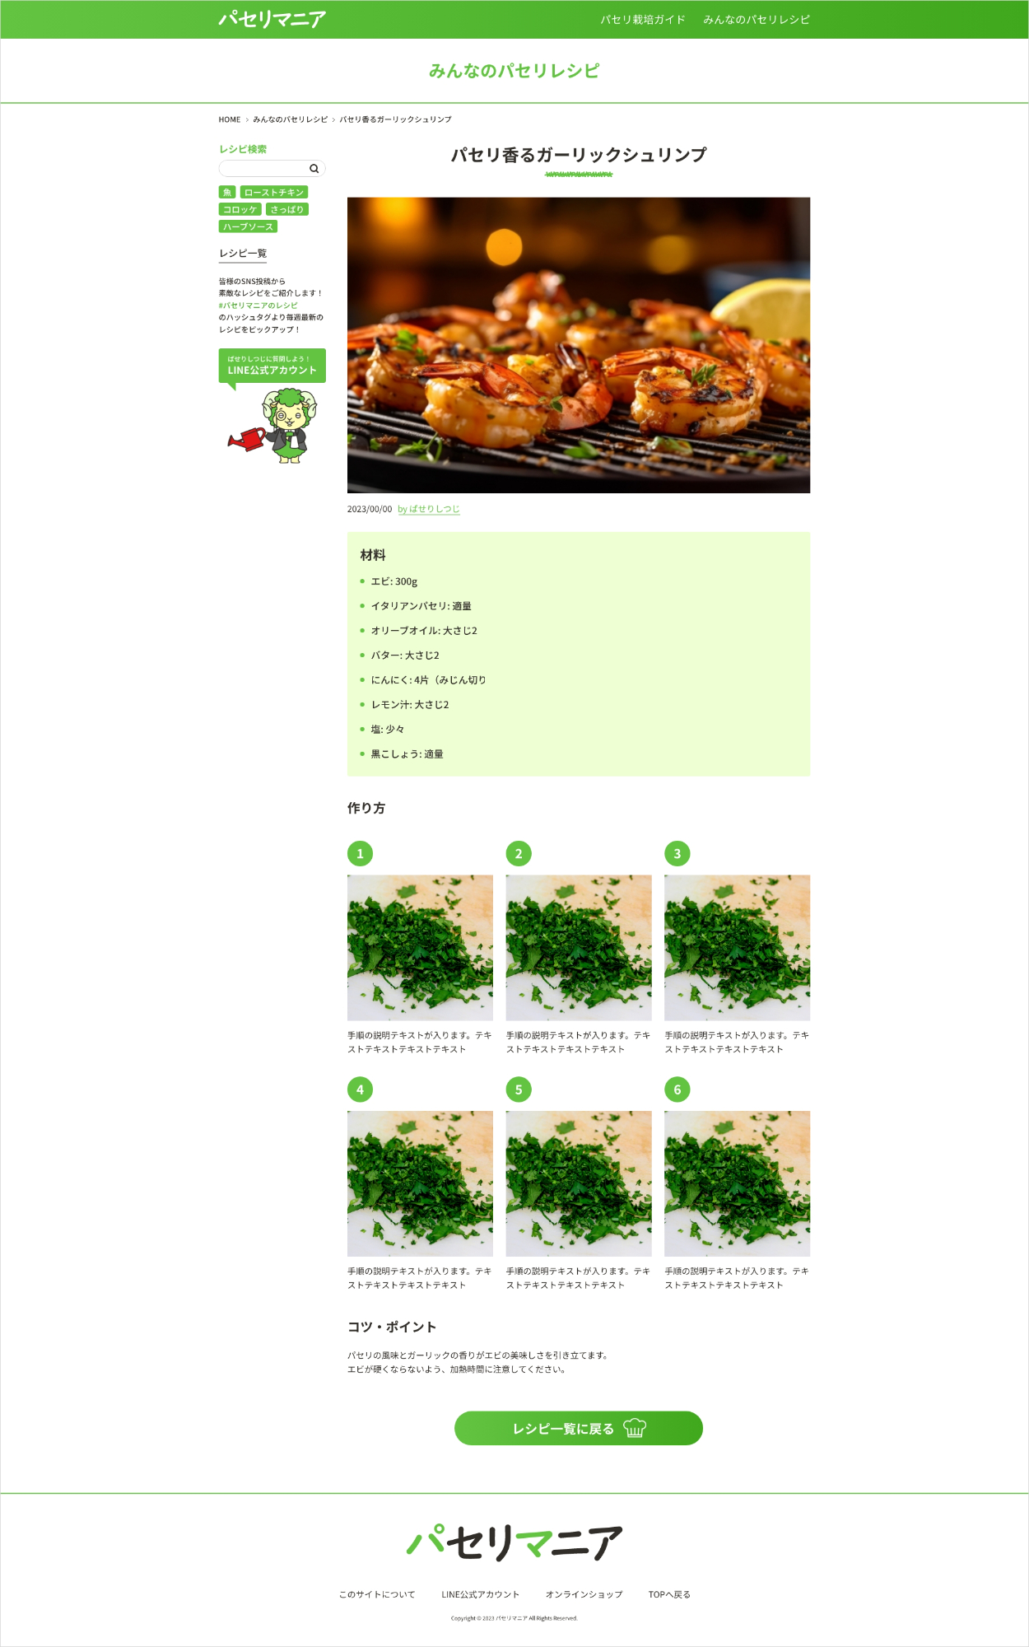Click the step 1 number badge

(x=360, y=854)
